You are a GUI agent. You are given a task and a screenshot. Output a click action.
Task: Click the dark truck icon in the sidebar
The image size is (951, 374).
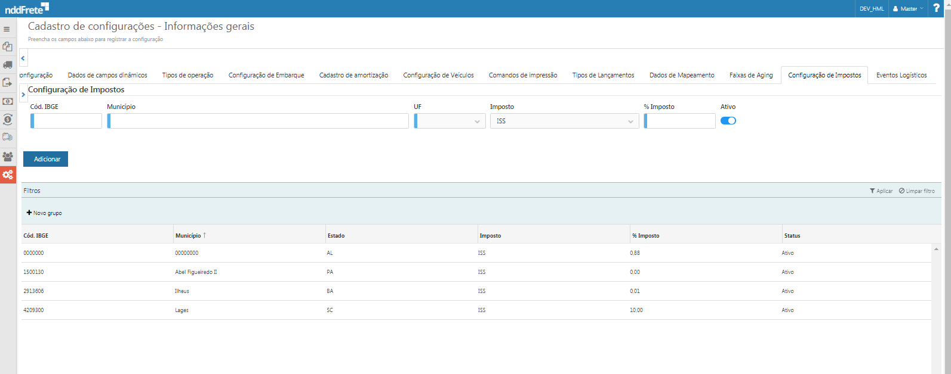click(x=8, y=64)
